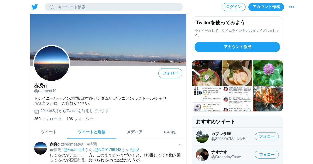This screenshot has width=313, height=164.
Task: Open カブレラ55's profile picture
Action: tap(202, 136)
